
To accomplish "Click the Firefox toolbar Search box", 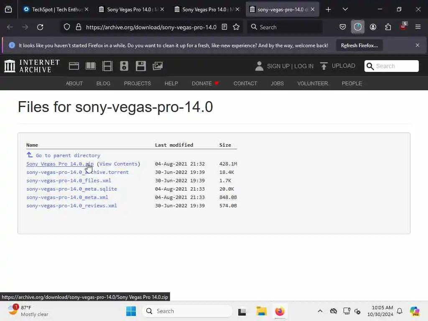I will point(285,27).
